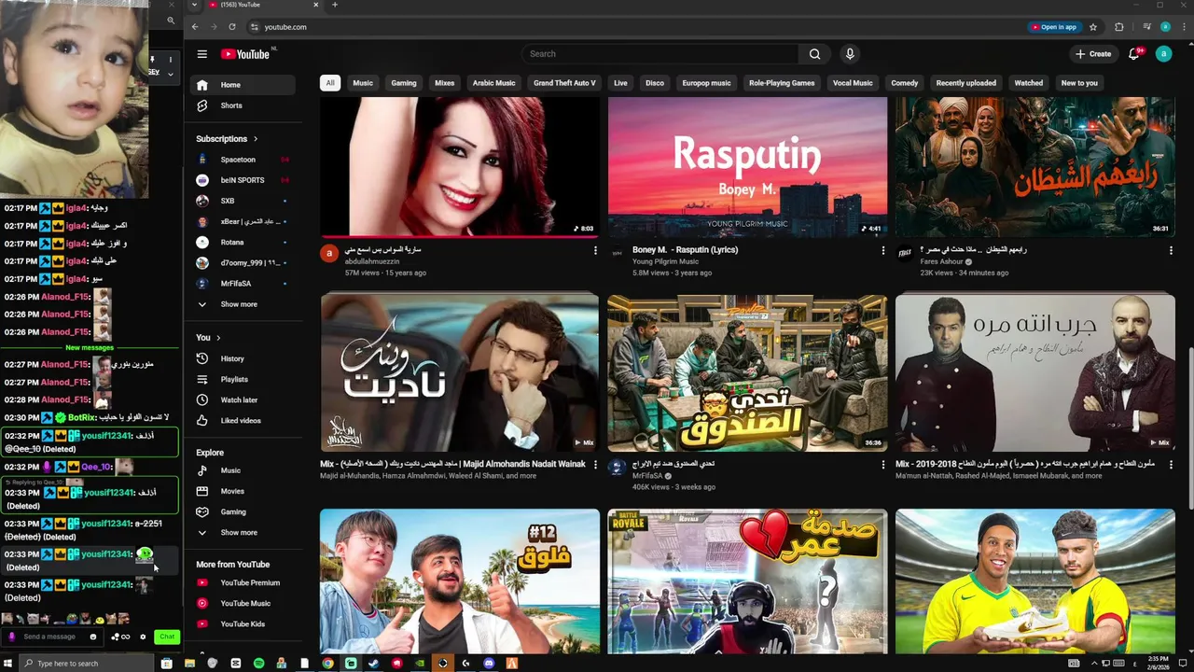Click the YouTube logo

(x=244, y=54)
